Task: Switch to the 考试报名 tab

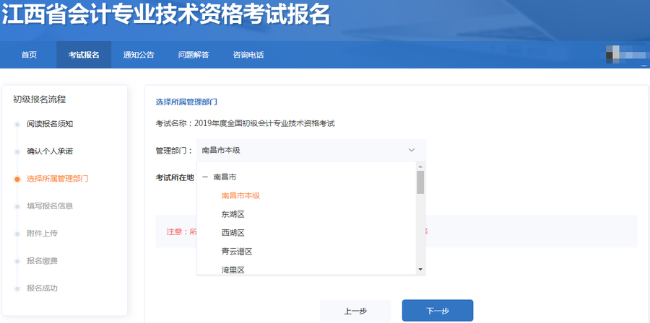Action: click(84, 55)
